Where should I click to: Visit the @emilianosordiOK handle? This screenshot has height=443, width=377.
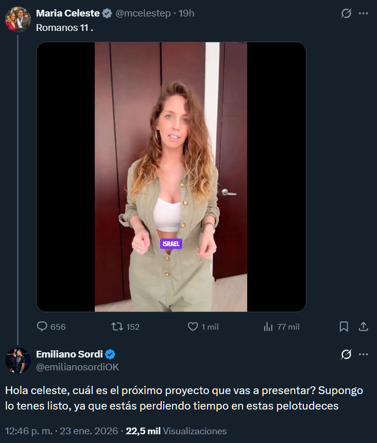pos(77,366)
